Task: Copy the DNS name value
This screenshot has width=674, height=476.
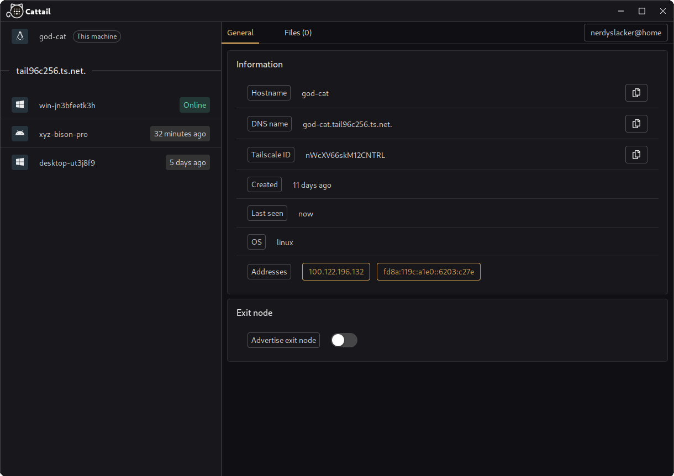Action: tap(636, 124)
